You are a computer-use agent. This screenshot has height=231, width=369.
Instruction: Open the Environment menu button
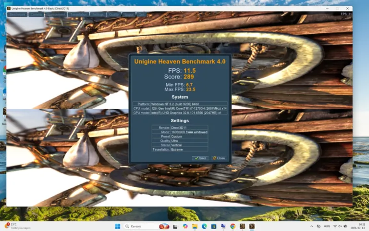pos(56,14)
